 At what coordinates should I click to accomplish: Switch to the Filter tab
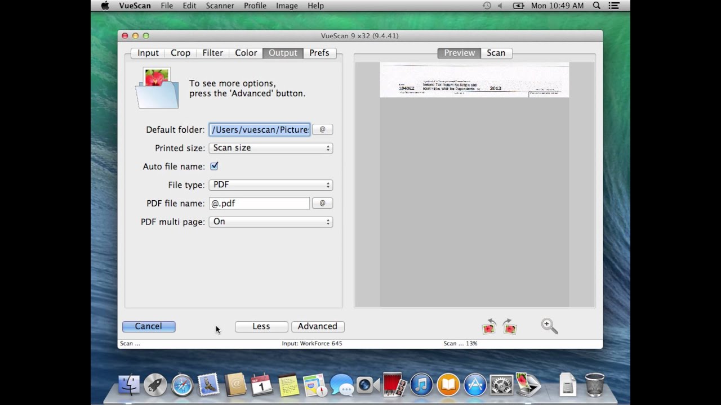[212, 53]
